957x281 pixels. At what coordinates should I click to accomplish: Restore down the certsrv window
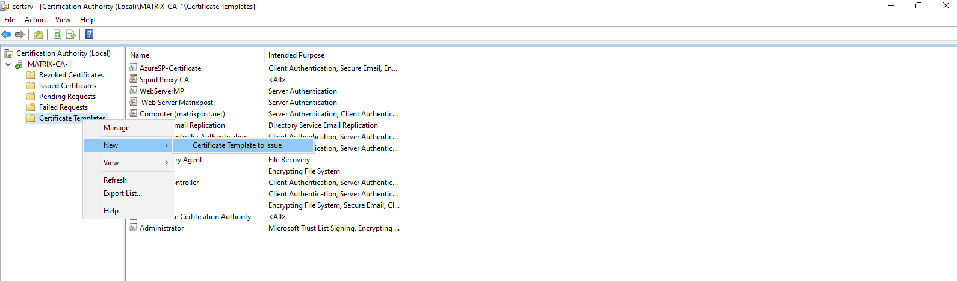coord(918,6)
